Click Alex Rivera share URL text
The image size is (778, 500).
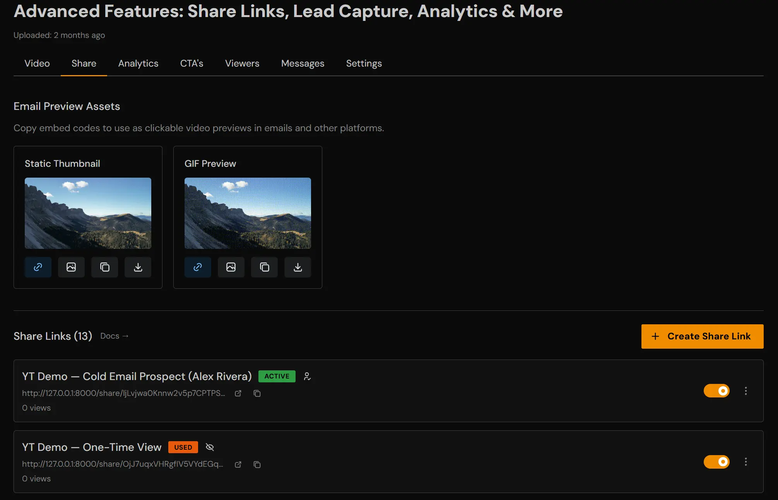coord(123,393)
